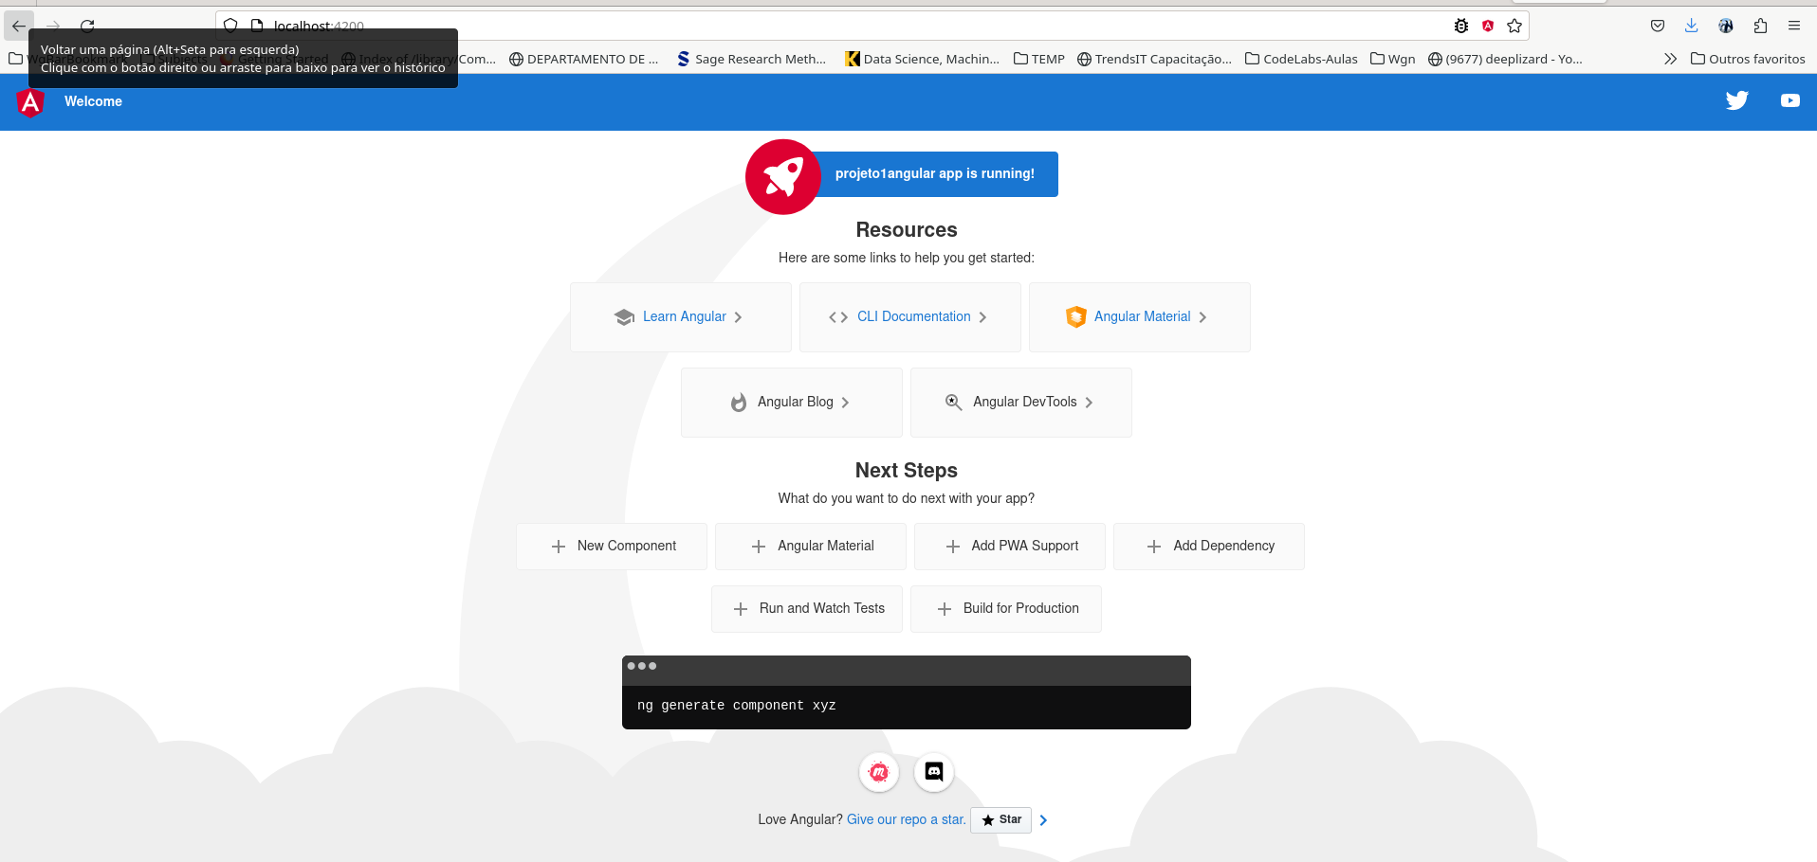Click the Angular logo in the header
The image size is (1817, 862).
coord(30,102)
